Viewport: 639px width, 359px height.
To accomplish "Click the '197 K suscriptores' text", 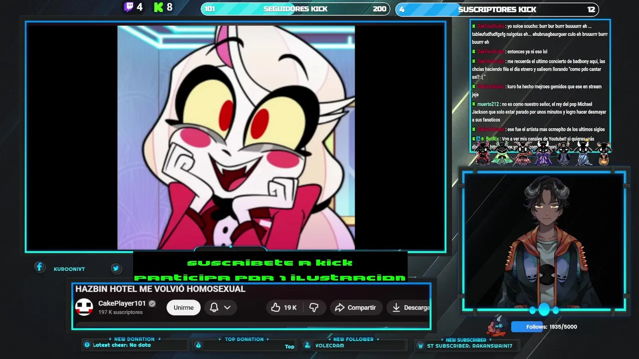I will tap(120, 312).
